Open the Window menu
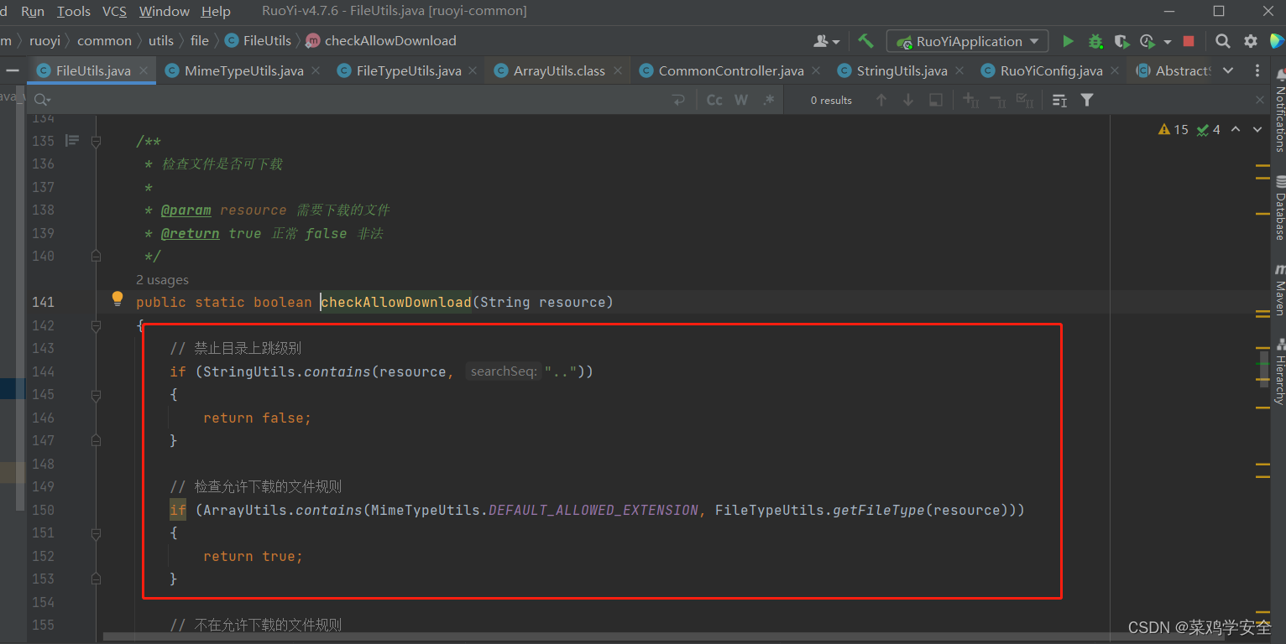Image resolution: width=1286 pixels, height=644 pixels. click(x=165, y=11)
